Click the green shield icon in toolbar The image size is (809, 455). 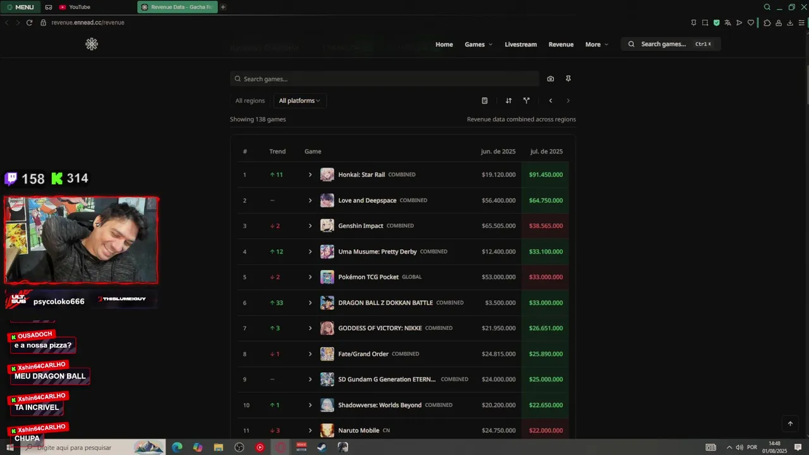(716, 23)
